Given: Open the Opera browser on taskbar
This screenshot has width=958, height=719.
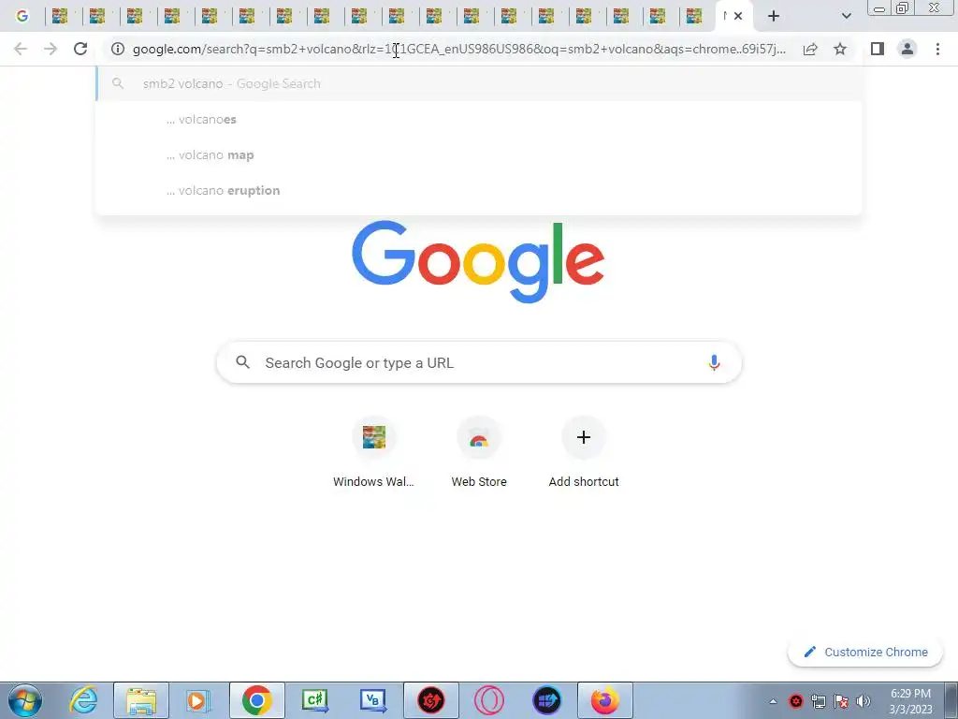Looking at the screenshot, I should (x=488, y=700).
